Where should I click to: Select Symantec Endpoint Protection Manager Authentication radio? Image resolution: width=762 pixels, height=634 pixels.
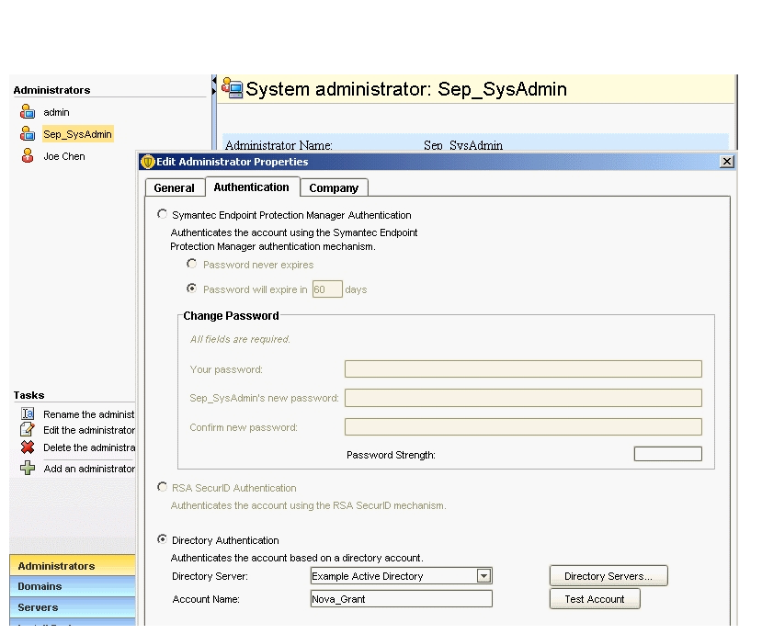[163, 214]
